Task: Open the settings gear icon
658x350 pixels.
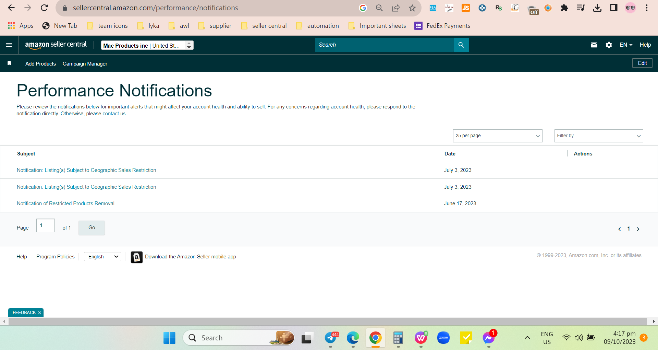Action: click(x=609, y=45)
